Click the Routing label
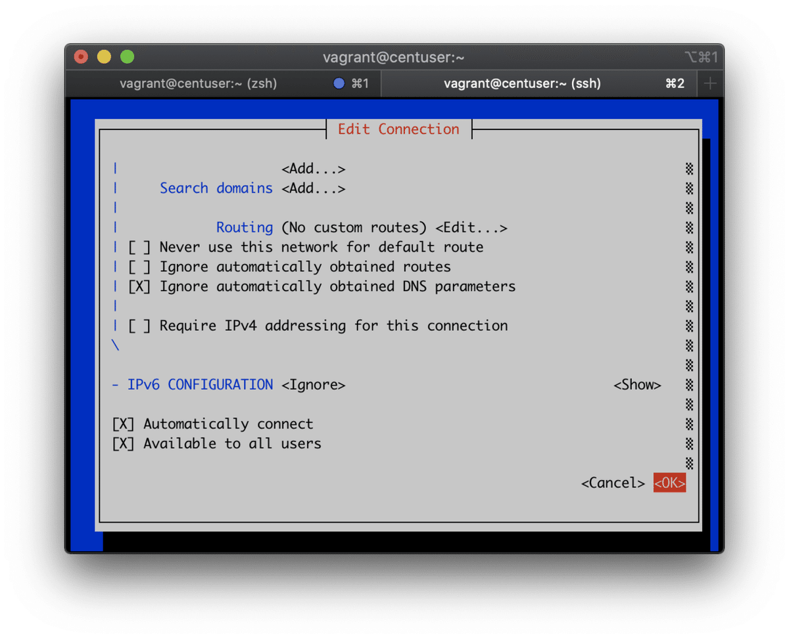Screen dimensions: 789x639 click(245, 228)
